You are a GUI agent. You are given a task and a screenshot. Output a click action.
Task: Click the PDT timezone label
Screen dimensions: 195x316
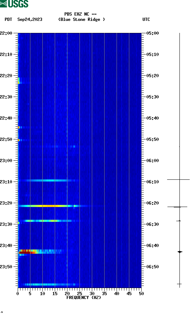click(8, 19)
